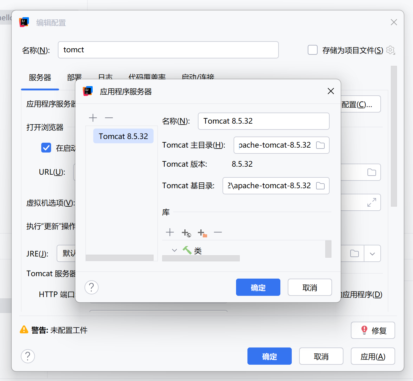Add library directory (plus with folder)

(202, 233)
